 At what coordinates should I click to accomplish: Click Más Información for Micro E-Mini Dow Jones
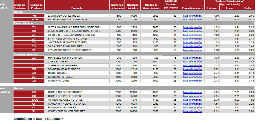192,19
